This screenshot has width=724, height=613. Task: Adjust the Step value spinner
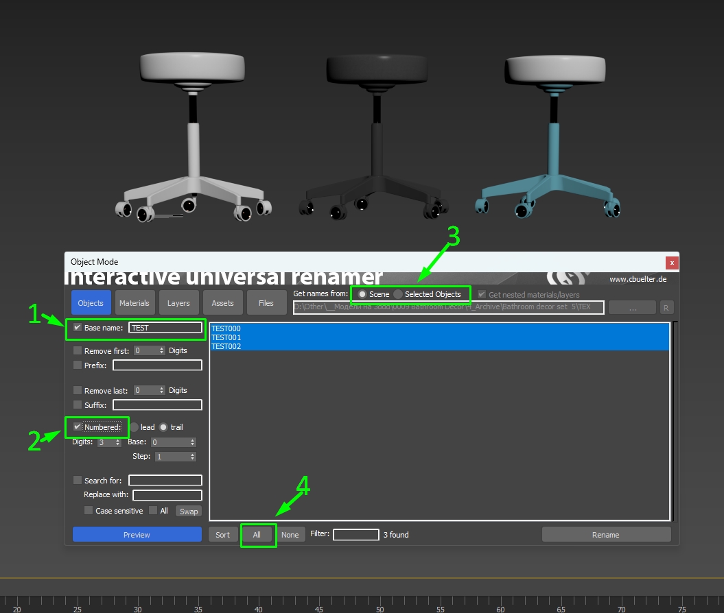tap(193, 457)
